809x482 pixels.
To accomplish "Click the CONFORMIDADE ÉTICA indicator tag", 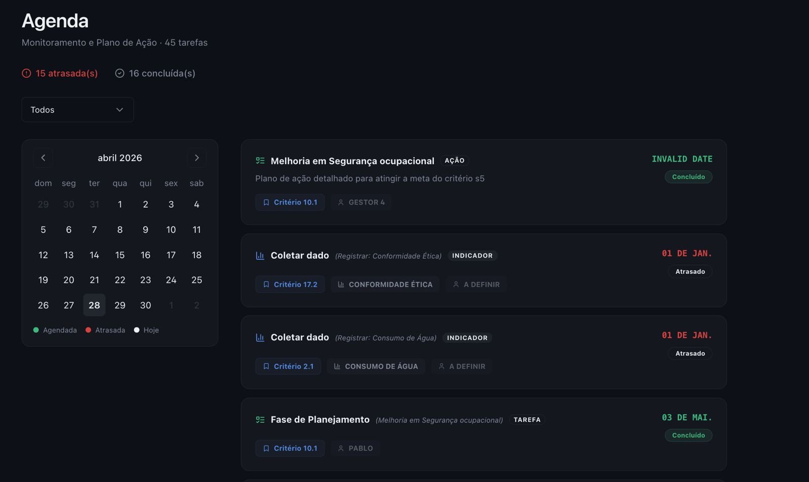I will (385, 284).
